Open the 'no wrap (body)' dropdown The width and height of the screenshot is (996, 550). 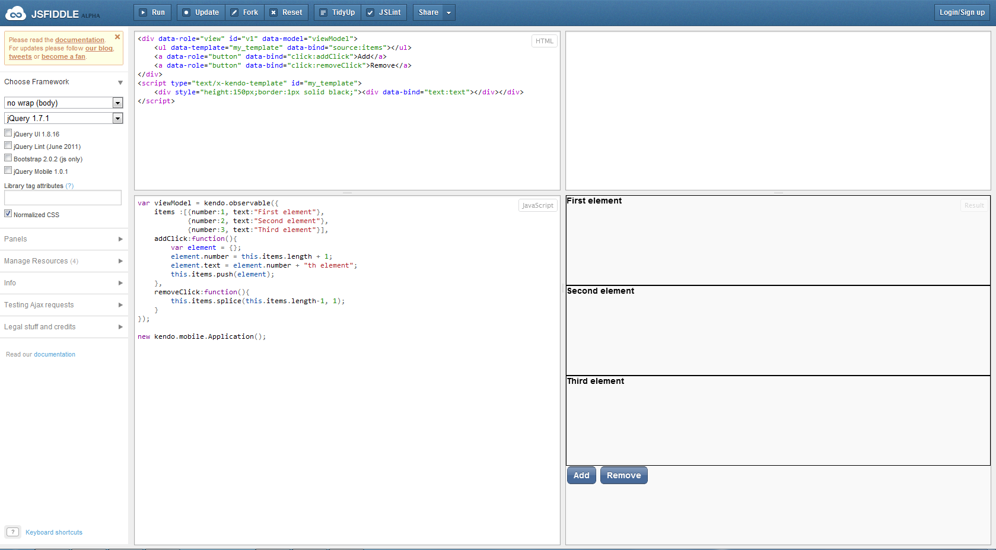click(x=63, y=103)
